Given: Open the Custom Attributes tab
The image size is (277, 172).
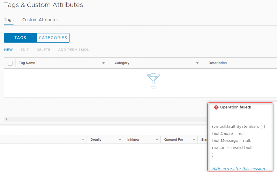Looking at the screenshot, I should pyautogui.click(x=40, y=20).
